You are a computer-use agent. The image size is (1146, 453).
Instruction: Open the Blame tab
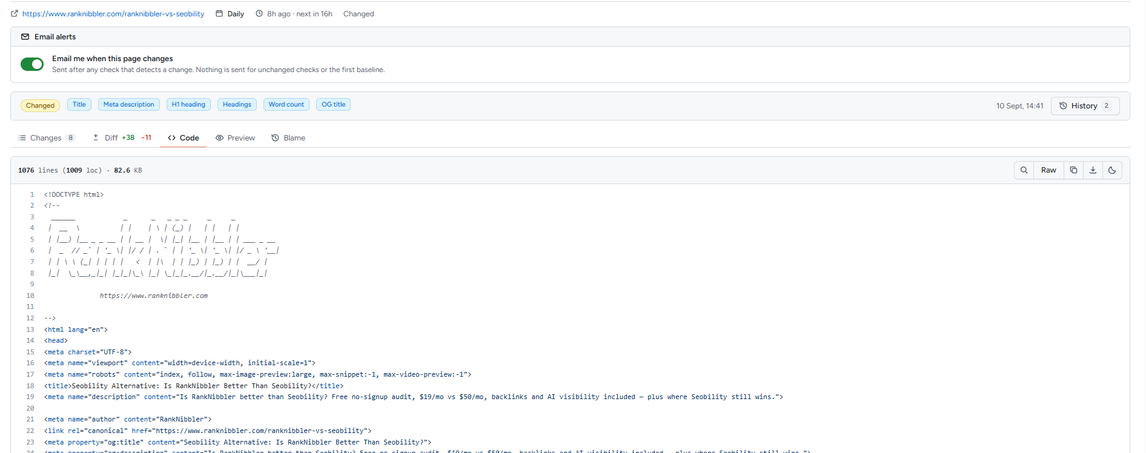click(288, 138)
